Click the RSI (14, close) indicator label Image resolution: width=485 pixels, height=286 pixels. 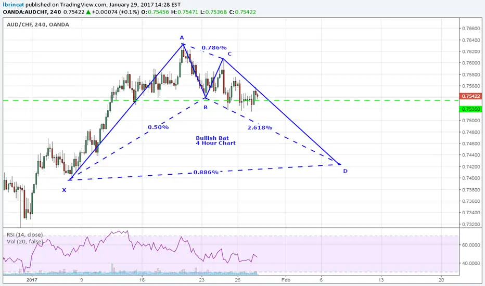pos(25,235)
